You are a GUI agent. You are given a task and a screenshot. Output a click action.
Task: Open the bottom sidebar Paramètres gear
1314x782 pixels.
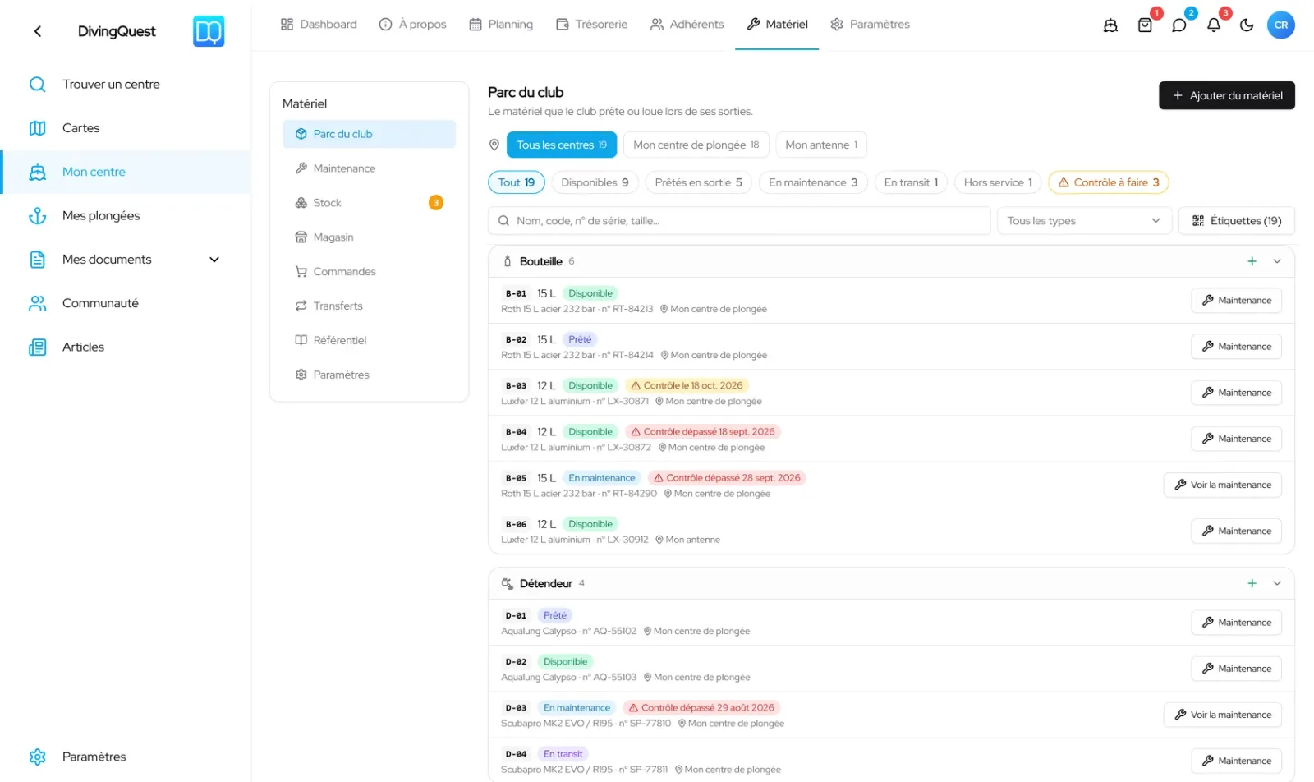[x=37, y=757]
